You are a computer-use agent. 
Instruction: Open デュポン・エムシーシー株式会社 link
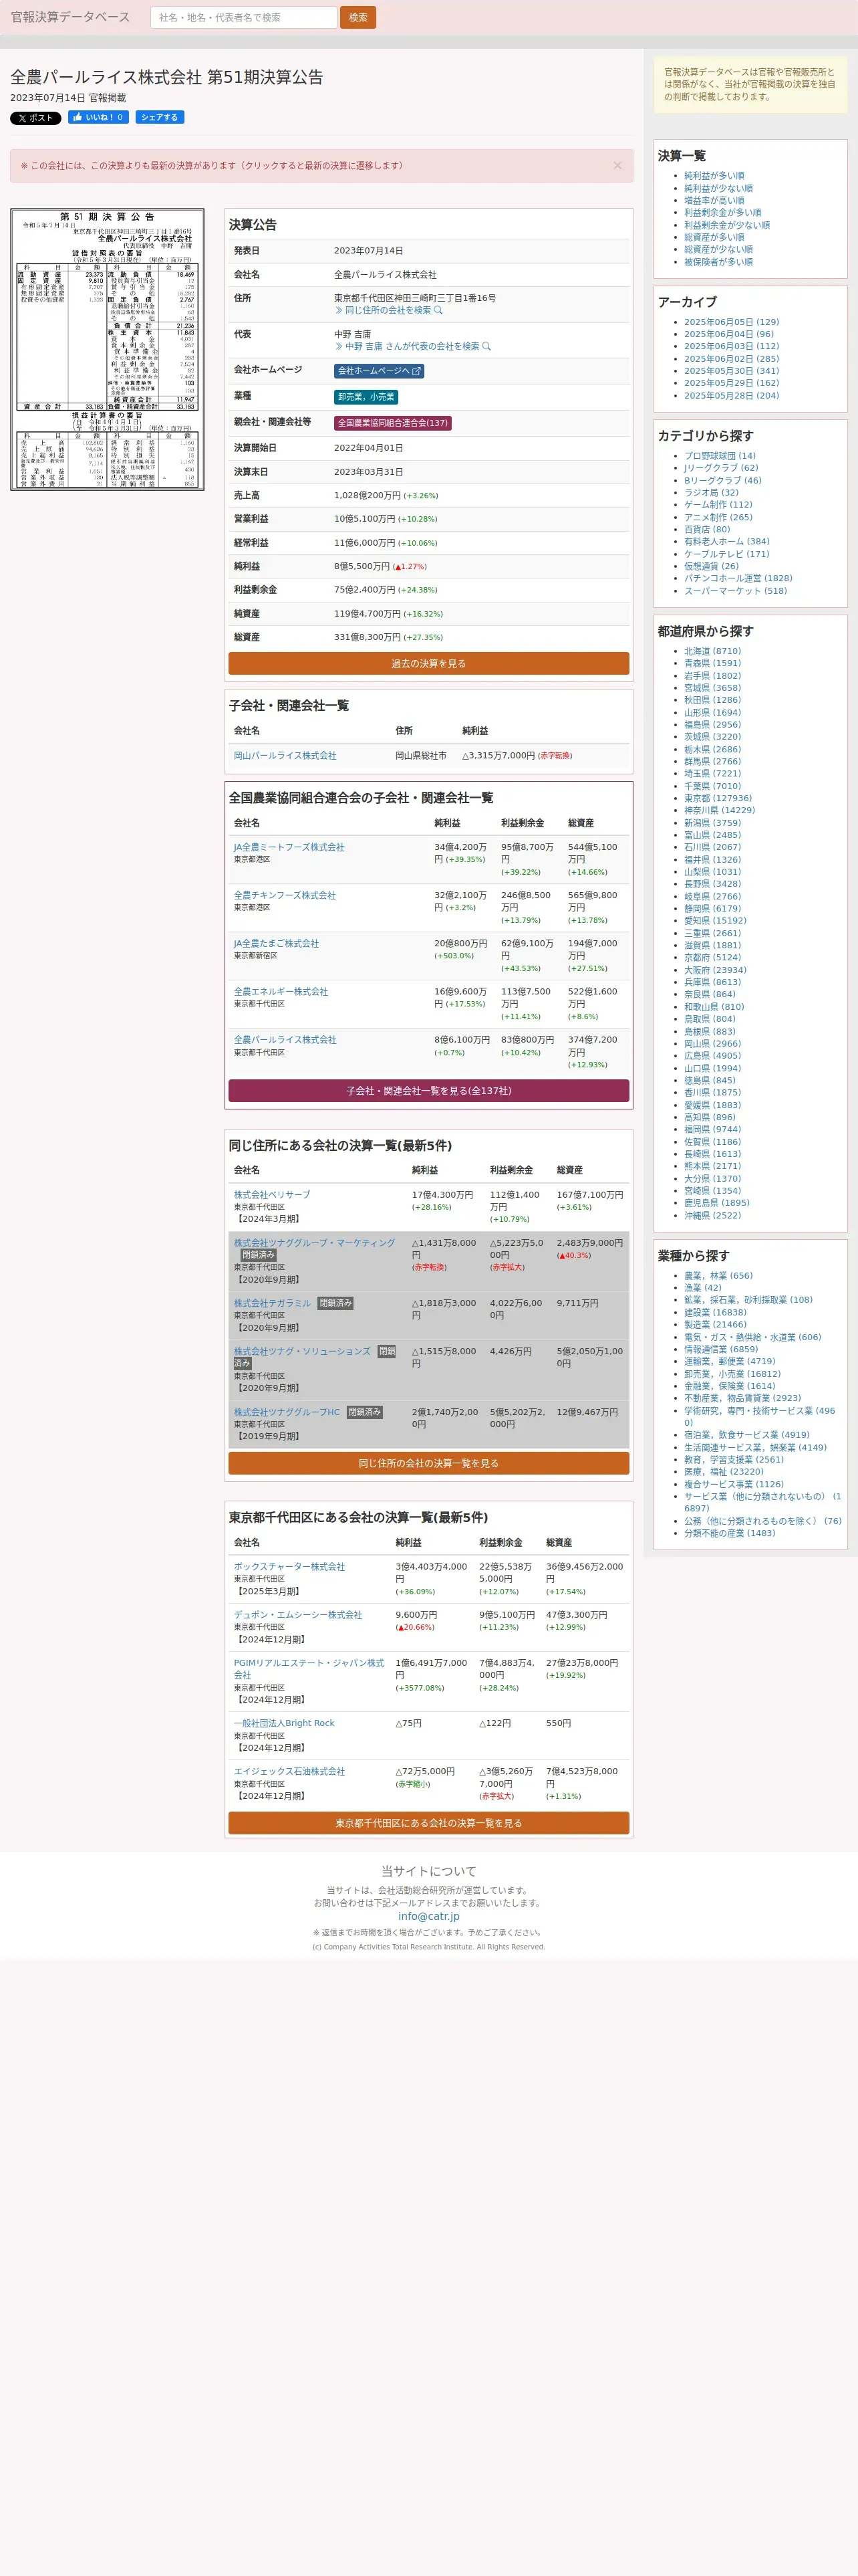pyautogui.click(x=297, y=1615)
